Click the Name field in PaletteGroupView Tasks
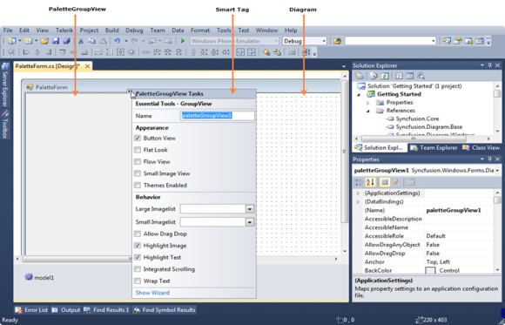This screenshot has height=325, width=505. click(x=217, y=116)
